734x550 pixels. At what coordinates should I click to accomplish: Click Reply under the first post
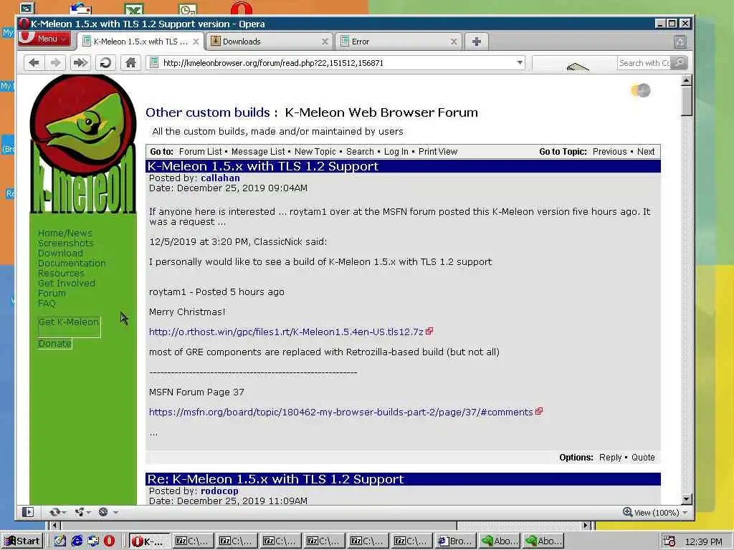(610, 458)
